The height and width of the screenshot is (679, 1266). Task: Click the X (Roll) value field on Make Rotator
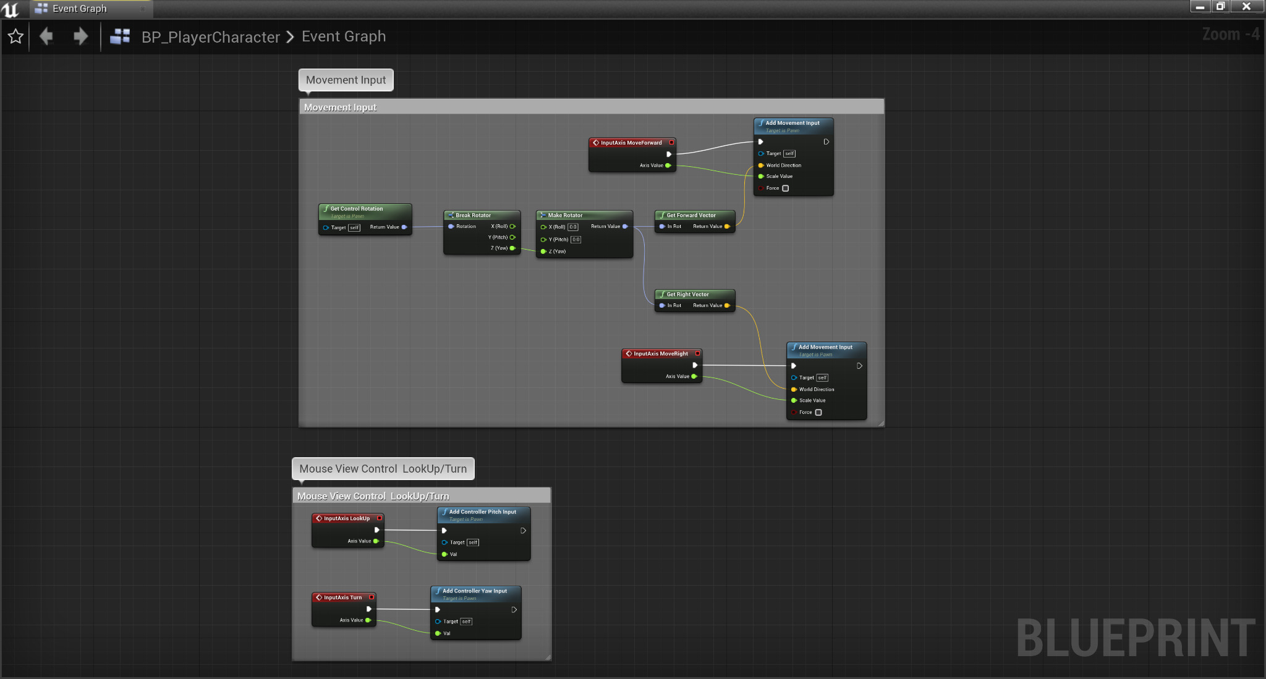(573, 227)
